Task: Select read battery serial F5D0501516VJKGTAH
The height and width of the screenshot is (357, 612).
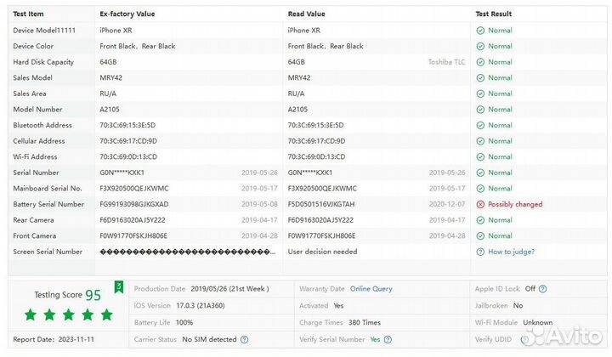Action: point(321,205)
